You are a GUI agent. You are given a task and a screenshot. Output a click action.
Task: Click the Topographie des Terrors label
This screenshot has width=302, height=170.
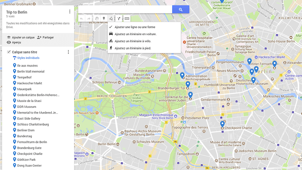tap(190, 127)
